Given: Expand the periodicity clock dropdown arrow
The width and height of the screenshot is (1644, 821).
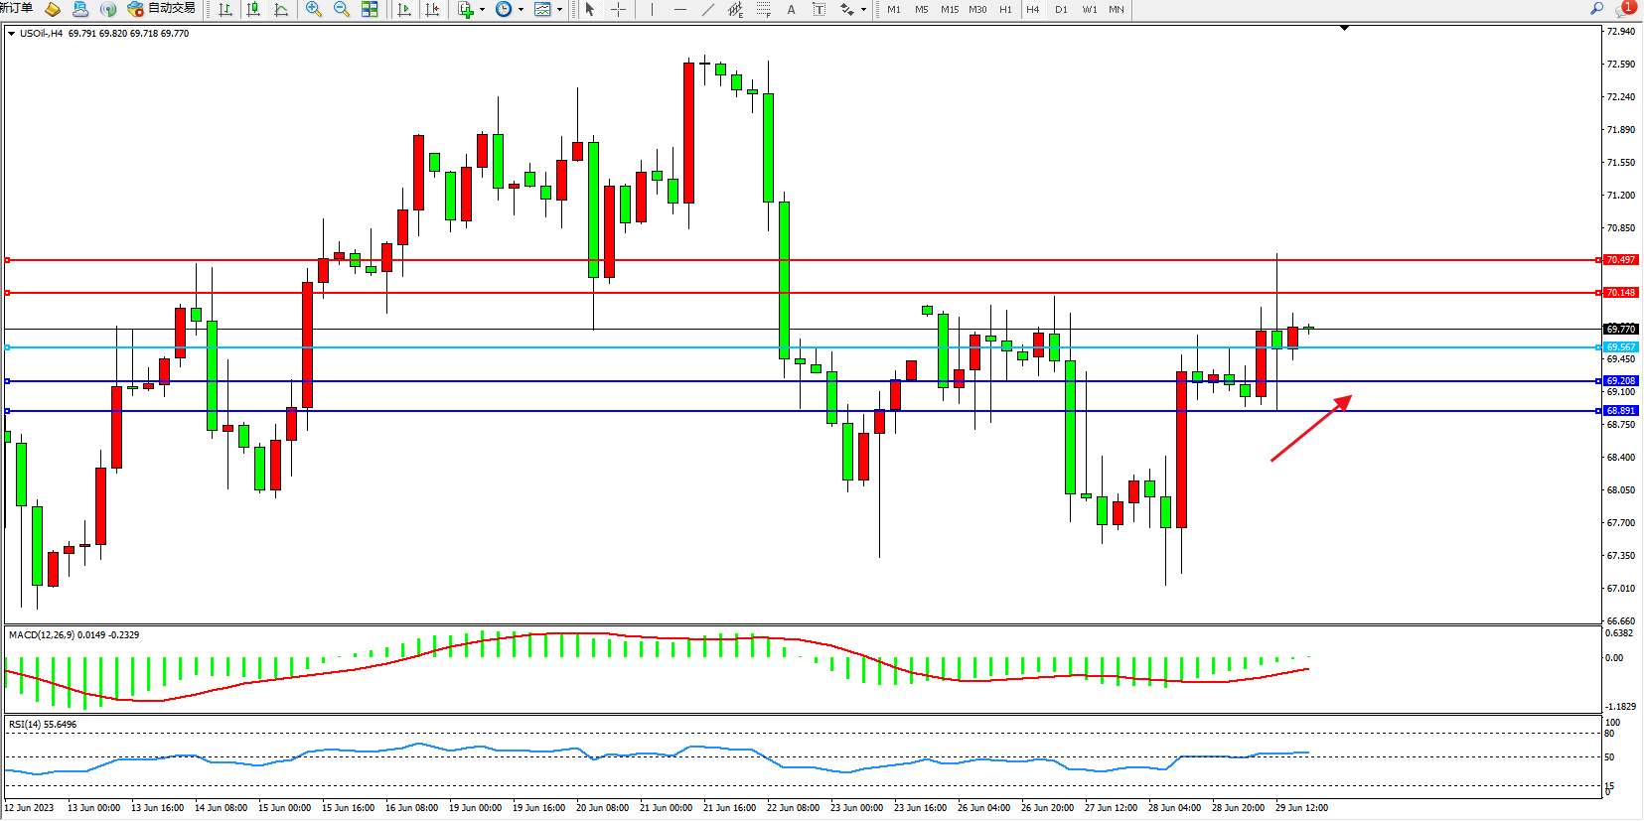Looking at the screenshot, I should click(x=521, y=10).
